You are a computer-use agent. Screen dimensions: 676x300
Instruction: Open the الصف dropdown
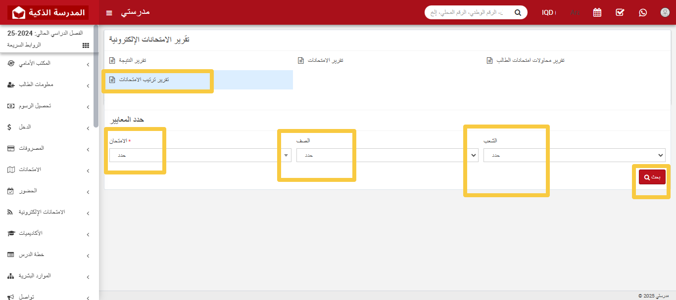(387, 155)
